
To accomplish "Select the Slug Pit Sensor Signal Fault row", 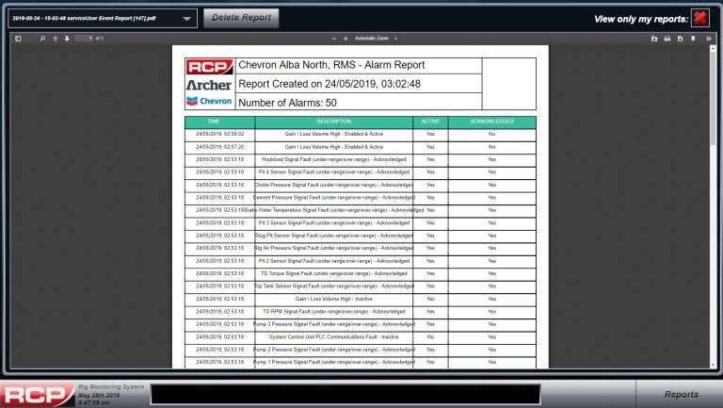I will point(361,236).
